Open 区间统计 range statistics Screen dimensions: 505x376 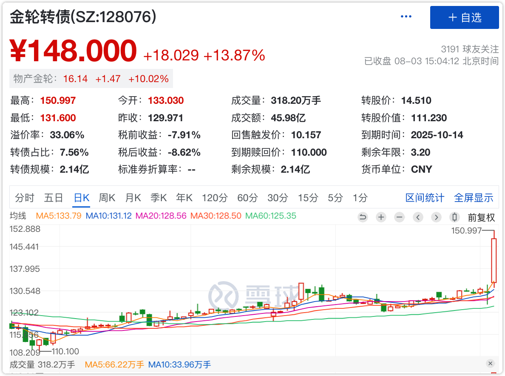coord(425,198)
